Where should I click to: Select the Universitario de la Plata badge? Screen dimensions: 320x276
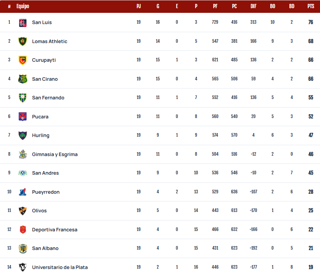click(23, 267)
